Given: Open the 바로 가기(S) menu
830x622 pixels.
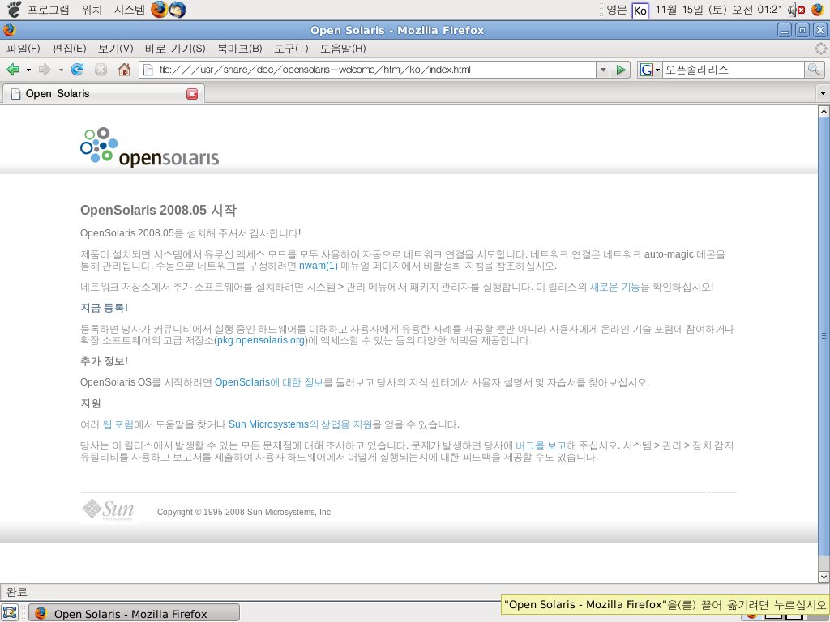Looking at the screenshot, I should point(175,49).
